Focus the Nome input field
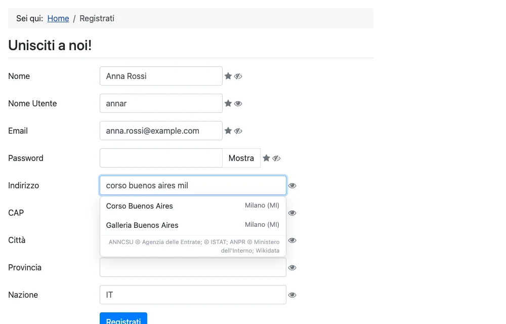The width and height of the screenshot is (506, 324). pyautogui.click(x=161, y=76)
